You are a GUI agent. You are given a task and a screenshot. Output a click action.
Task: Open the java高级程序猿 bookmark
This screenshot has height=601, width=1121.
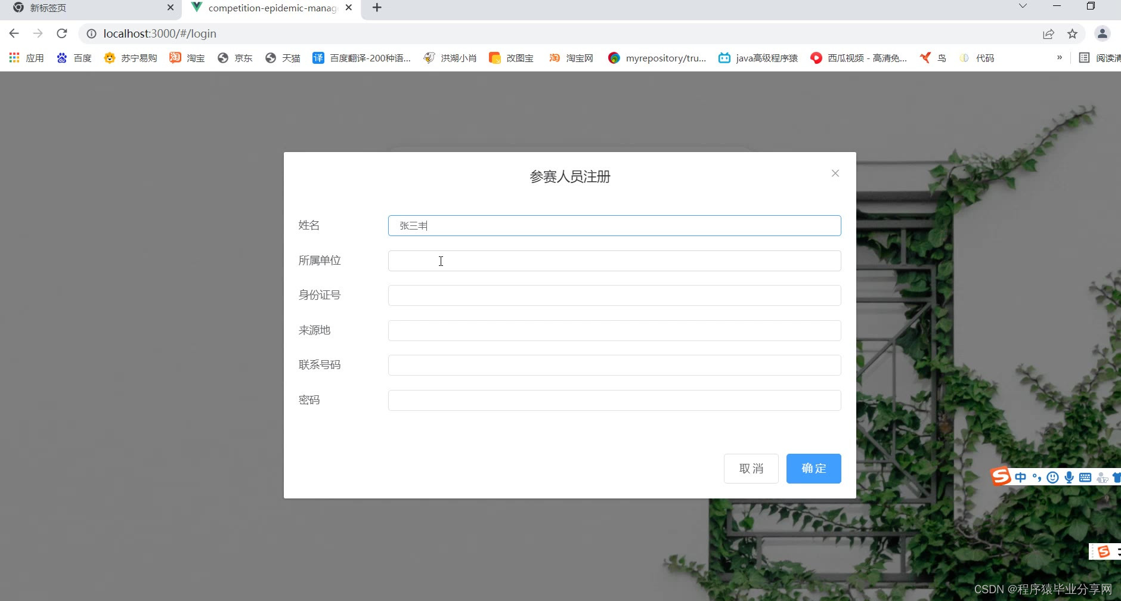[x=758, y=58]
